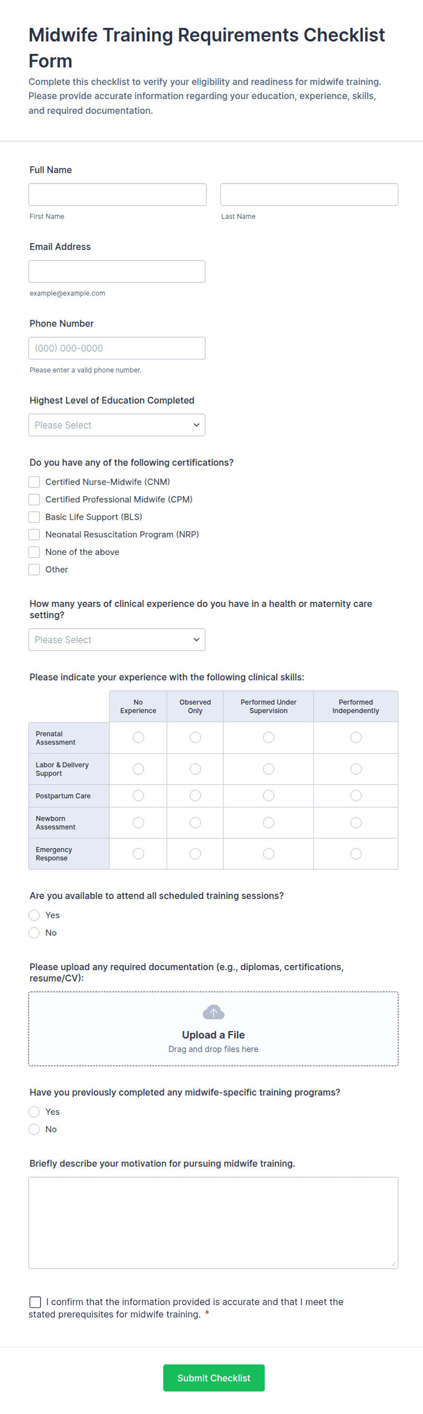The image size is (423, 1414).
Task: Choose Performed Independently for Postpartum Care
Action: 356,795
